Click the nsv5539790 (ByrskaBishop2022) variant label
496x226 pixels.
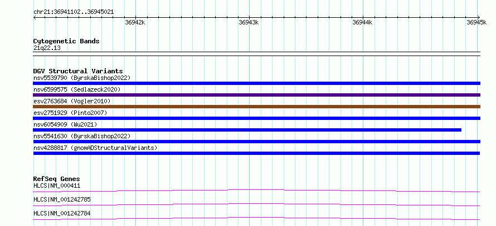(x=81, y=78)
